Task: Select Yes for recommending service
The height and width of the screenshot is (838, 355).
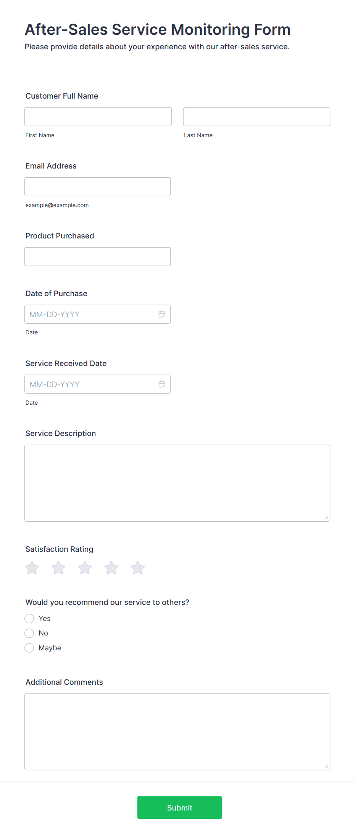Action: point(29,618)
